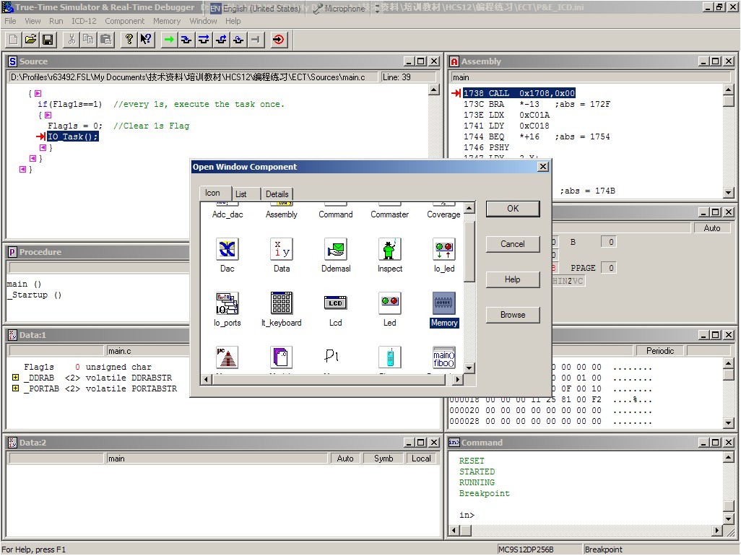This screenshot has height=556, width=741.
Task: Choose the Inspect component icon
Action: (x=390, y=250)
